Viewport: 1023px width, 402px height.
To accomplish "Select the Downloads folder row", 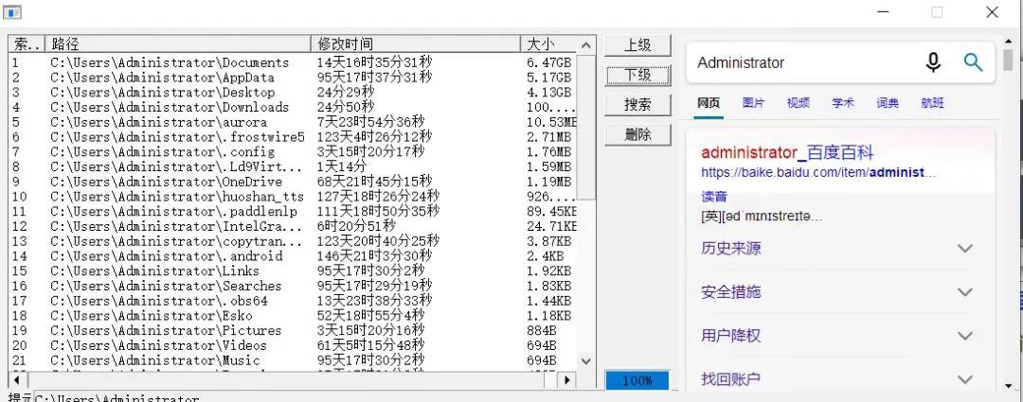I will (x=293, y=107).
